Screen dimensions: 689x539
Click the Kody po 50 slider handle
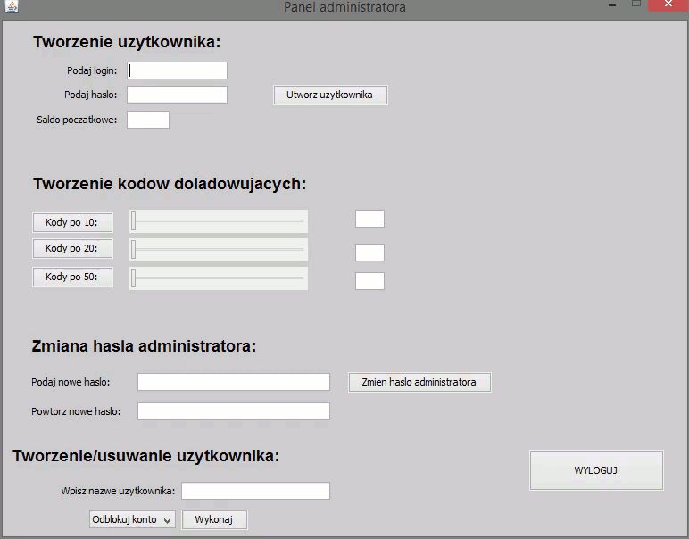point(134,278)
